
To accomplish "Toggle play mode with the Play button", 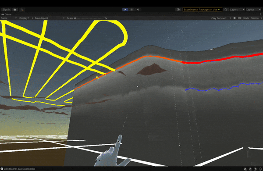I will coord(125,10).
